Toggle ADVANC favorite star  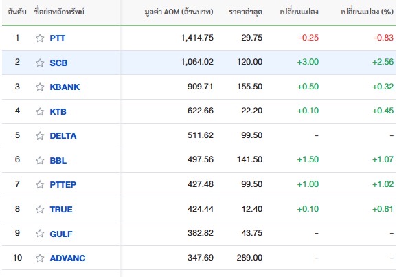coord(40,258)
